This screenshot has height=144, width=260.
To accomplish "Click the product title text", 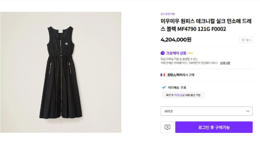I will [x=206, y=25].
